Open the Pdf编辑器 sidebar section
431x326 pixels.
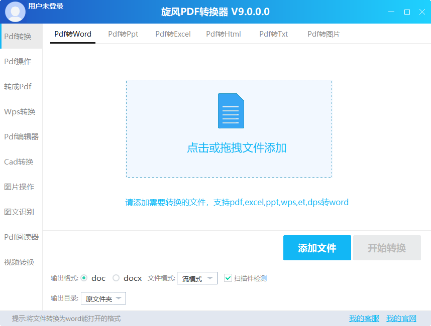pos(21,136)
